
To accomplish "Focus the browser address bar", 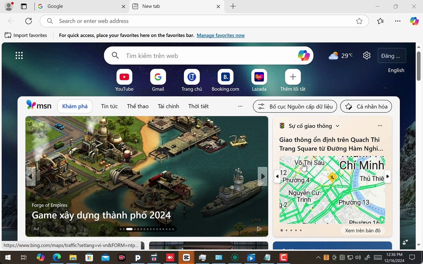I will [x=204, y=21].
